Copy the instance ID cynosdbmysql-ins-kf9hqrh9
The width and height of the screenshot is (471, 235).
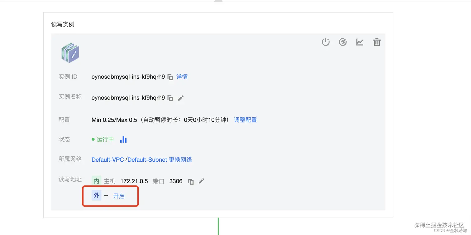(x=170, y=77)
